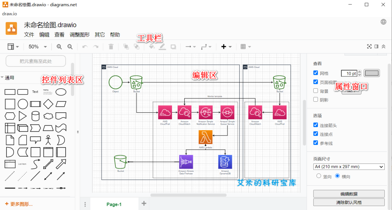Viewport: 392px width, 210px height.
Task: Enable the 阴影 shadow checkbox
Action: click(316, 100)
